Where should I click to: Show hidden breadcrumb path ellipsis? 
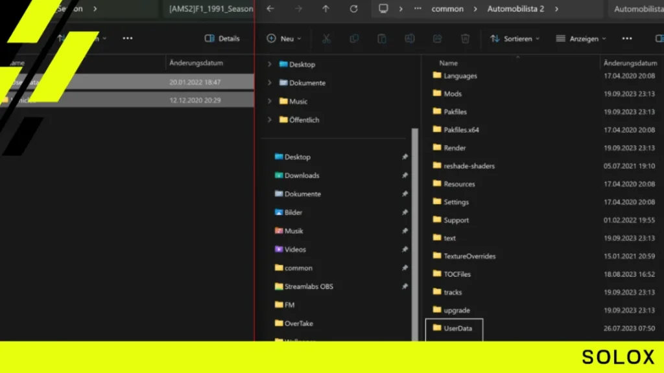418,8
